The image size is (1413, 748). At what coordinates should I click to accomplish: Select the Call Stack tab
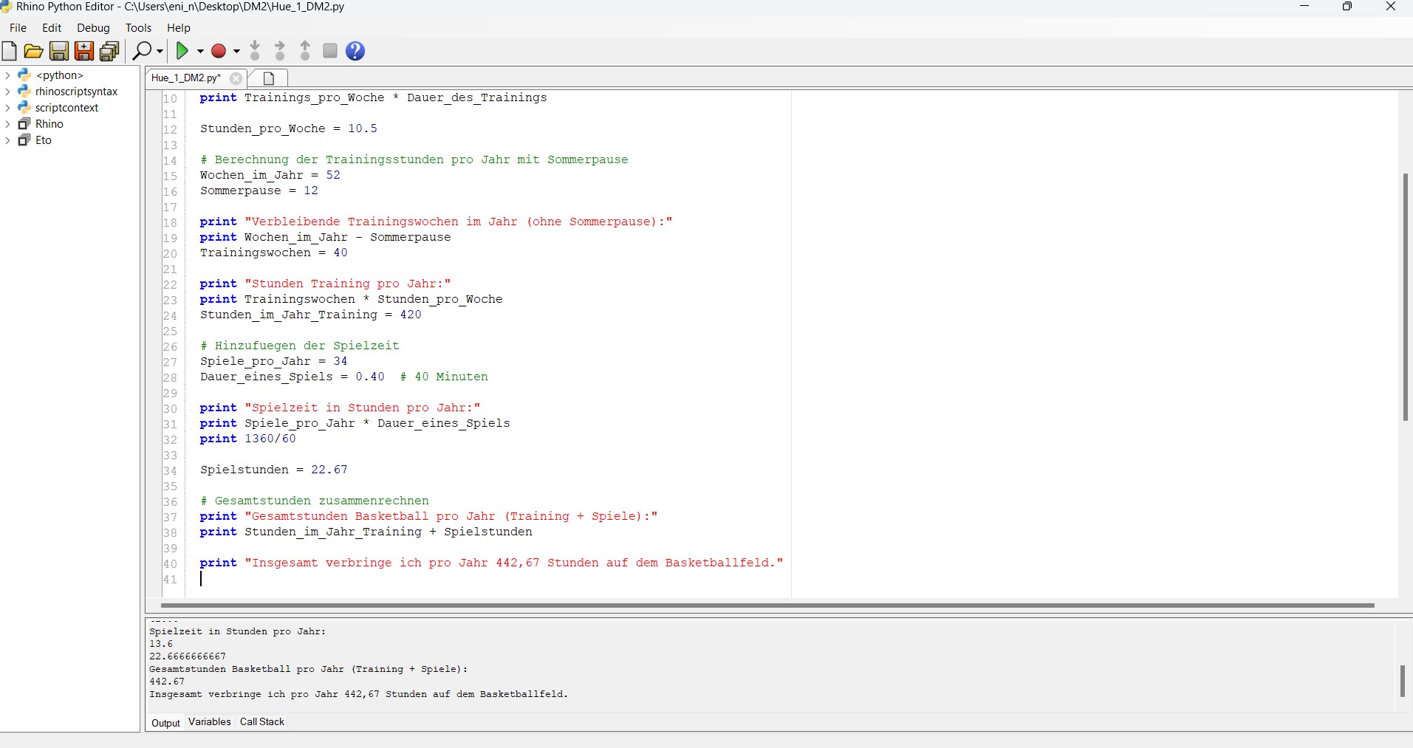(261, 721)
